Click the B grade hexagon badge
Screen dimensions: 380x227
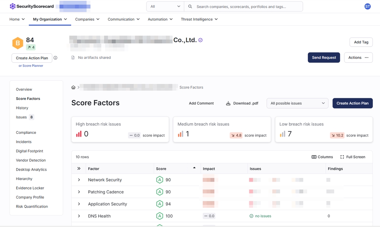(x=18, y=43)
